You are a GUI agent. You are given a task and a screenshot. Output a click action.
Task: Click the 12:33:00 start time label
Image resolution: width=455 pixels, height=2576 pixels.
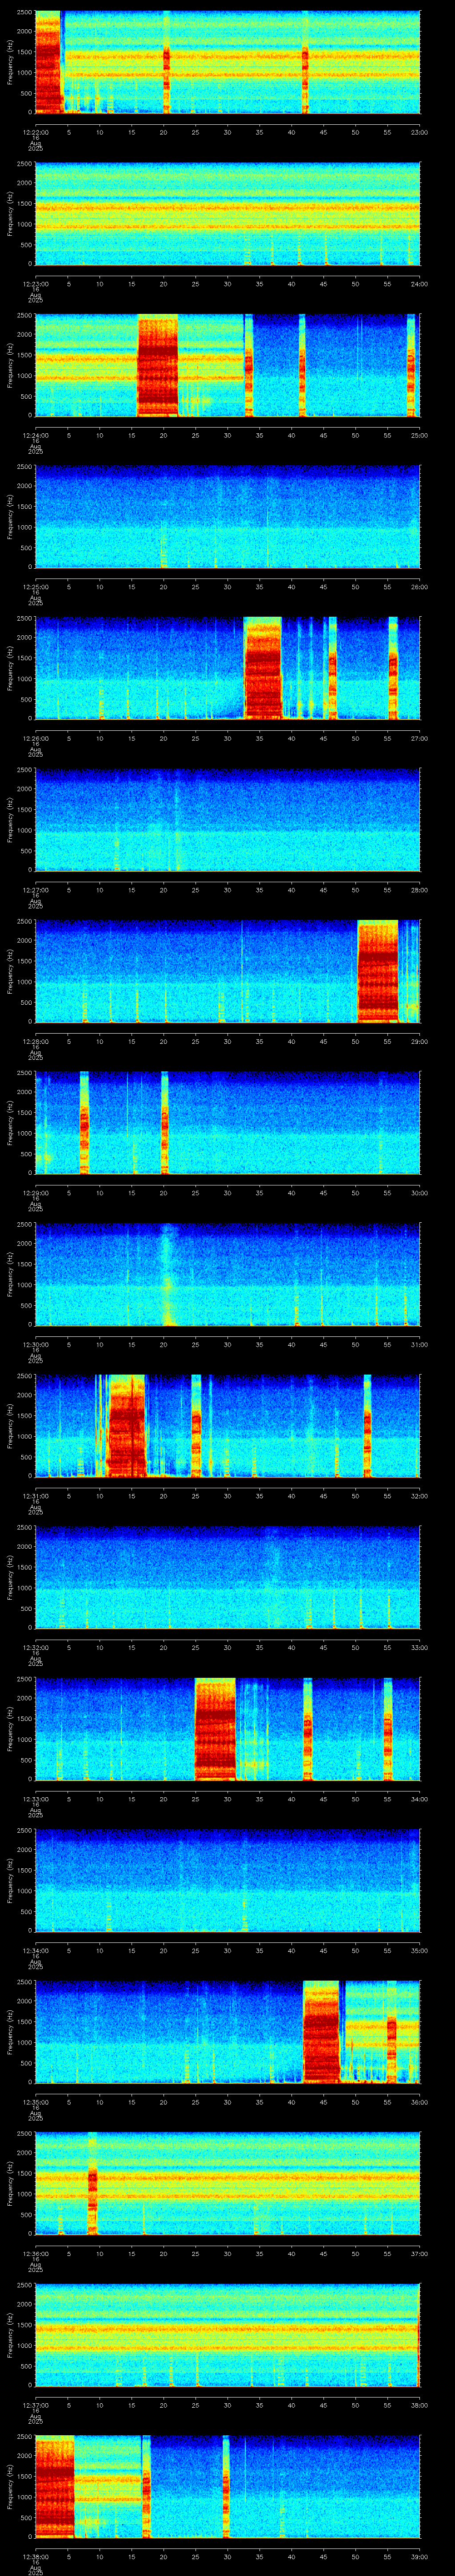[x=35, y=1799]
